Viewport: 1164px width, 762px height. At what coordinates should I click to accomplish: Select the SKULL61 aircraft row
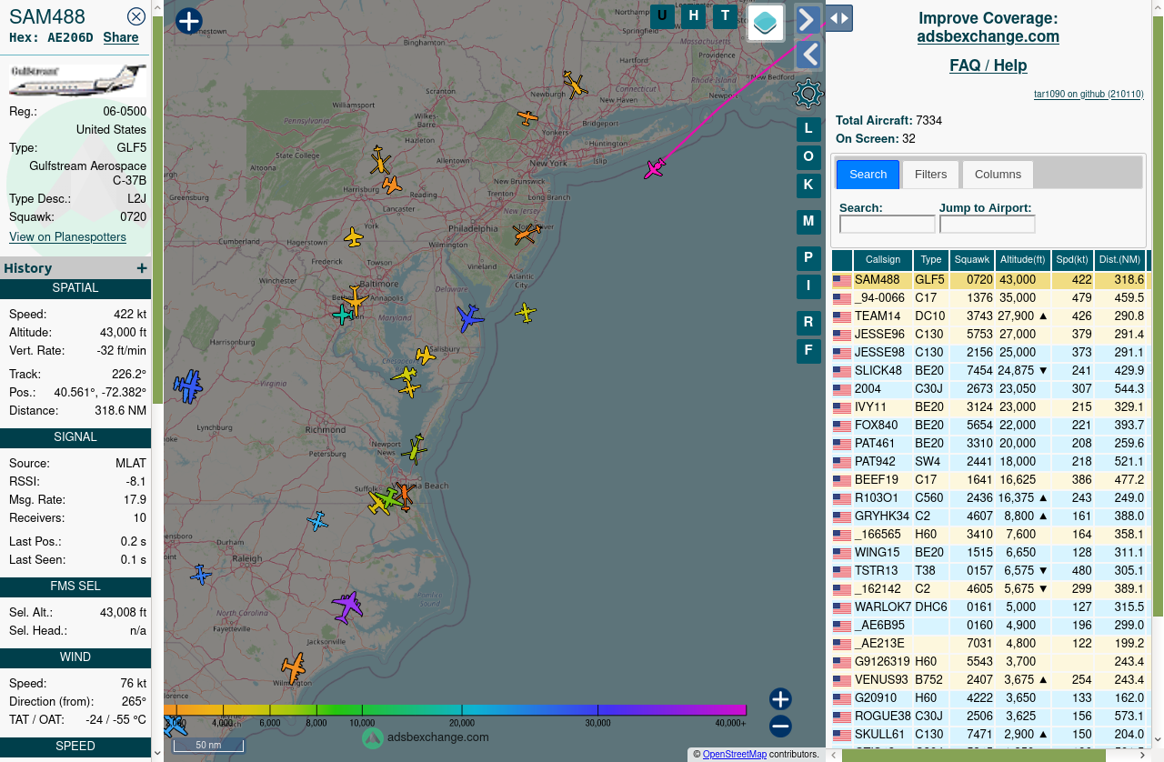coord(990,735)
